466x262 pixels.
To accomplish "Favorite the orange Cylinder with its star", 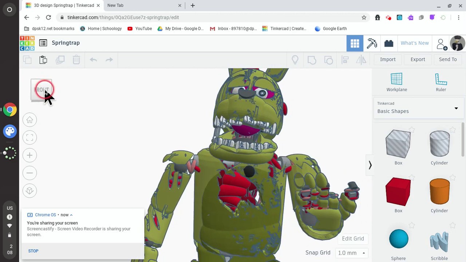I will tap(453, 178).
